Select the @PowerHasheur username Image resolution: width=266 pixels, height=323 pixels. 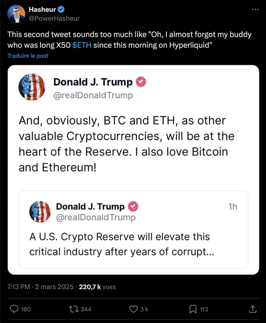54,18
